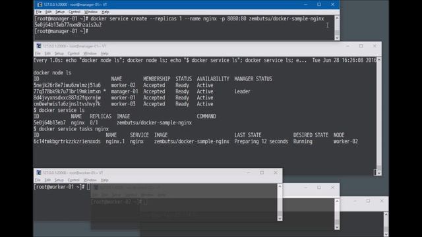Image resolution: width=422 pixels, height=237 pixels.
Task: Open Control menu in worker-01 terminal
Action: pyautogui.click(x=73, y=180)
